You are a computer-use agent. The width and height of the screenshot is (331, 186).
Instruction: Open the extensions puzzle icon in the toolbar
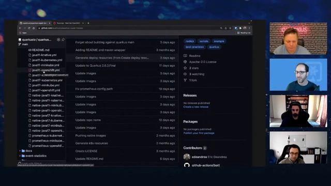coord(240,28)
